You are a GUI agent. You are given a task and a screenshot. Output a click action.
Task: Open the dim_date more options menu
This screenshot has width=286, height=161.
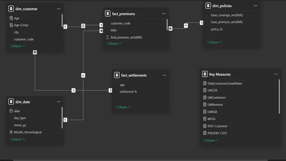tap(59, 102)
